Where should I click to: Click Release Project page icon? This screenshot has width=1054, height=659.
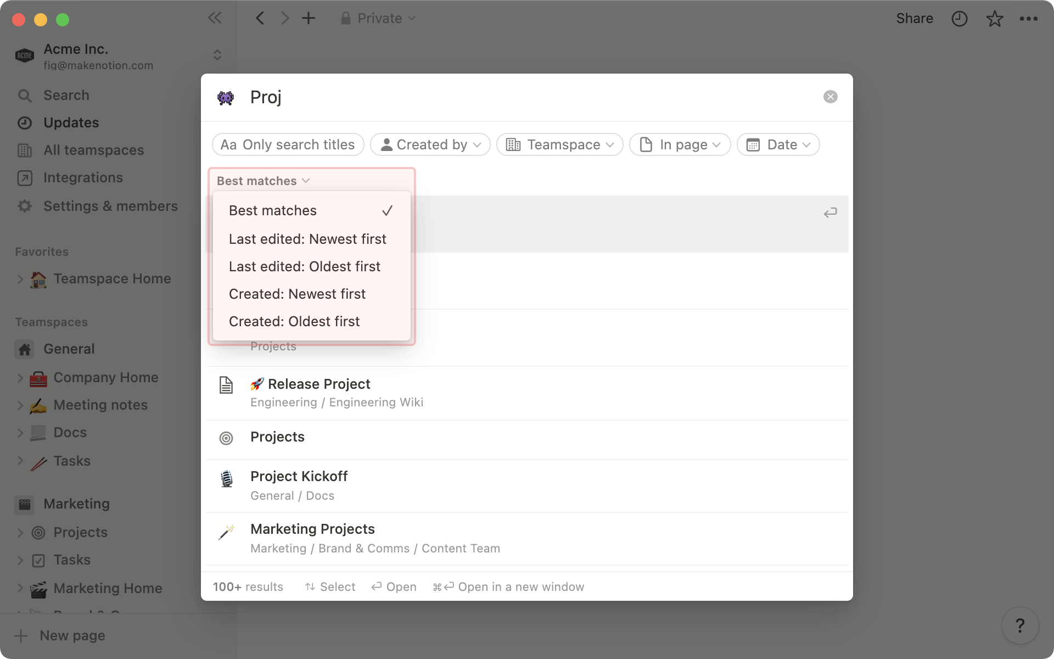pos(226,385)
